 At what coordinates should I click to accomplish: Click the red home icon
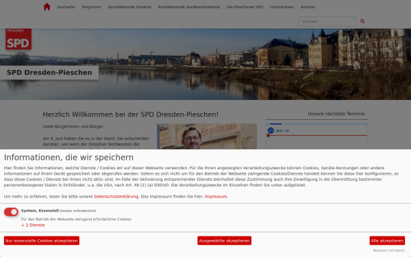point(47,7)
